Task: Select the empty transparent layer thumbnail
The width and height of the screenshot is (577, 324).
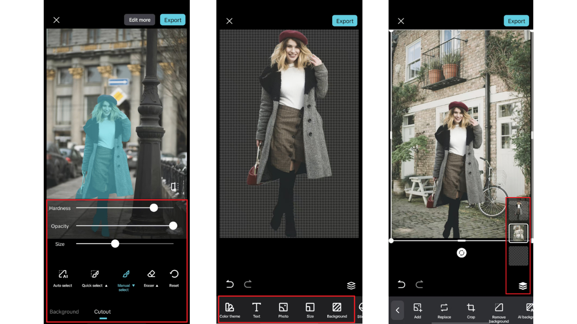Action: (518, 256)
